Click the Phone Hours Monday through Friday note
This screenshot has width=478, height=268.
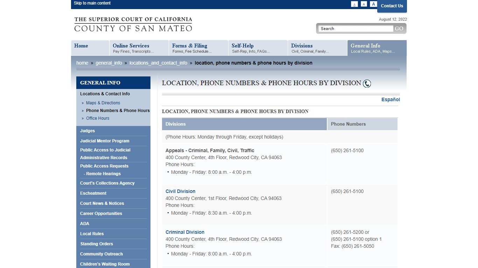click(x=224, y=137)
